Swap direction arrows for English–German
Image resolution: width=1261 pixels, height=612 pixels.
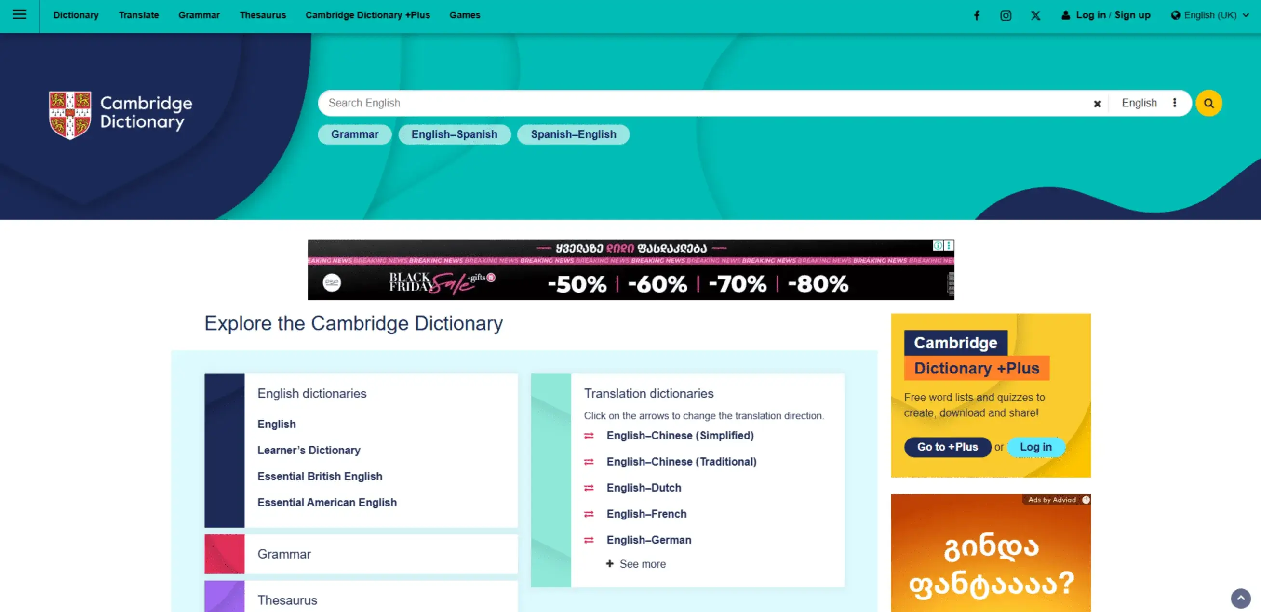point(589,540)
